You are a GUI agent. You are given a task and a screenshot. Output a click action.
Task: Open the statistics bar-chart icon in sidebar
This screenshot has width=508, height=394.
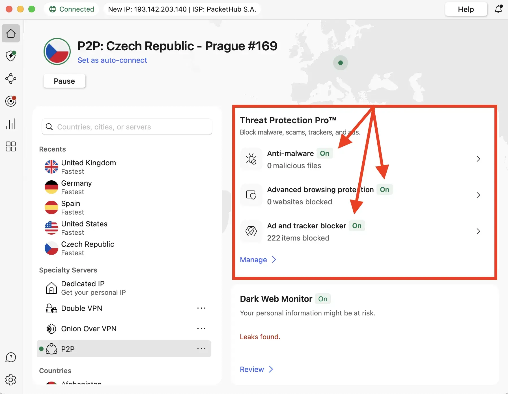point(11,124)
